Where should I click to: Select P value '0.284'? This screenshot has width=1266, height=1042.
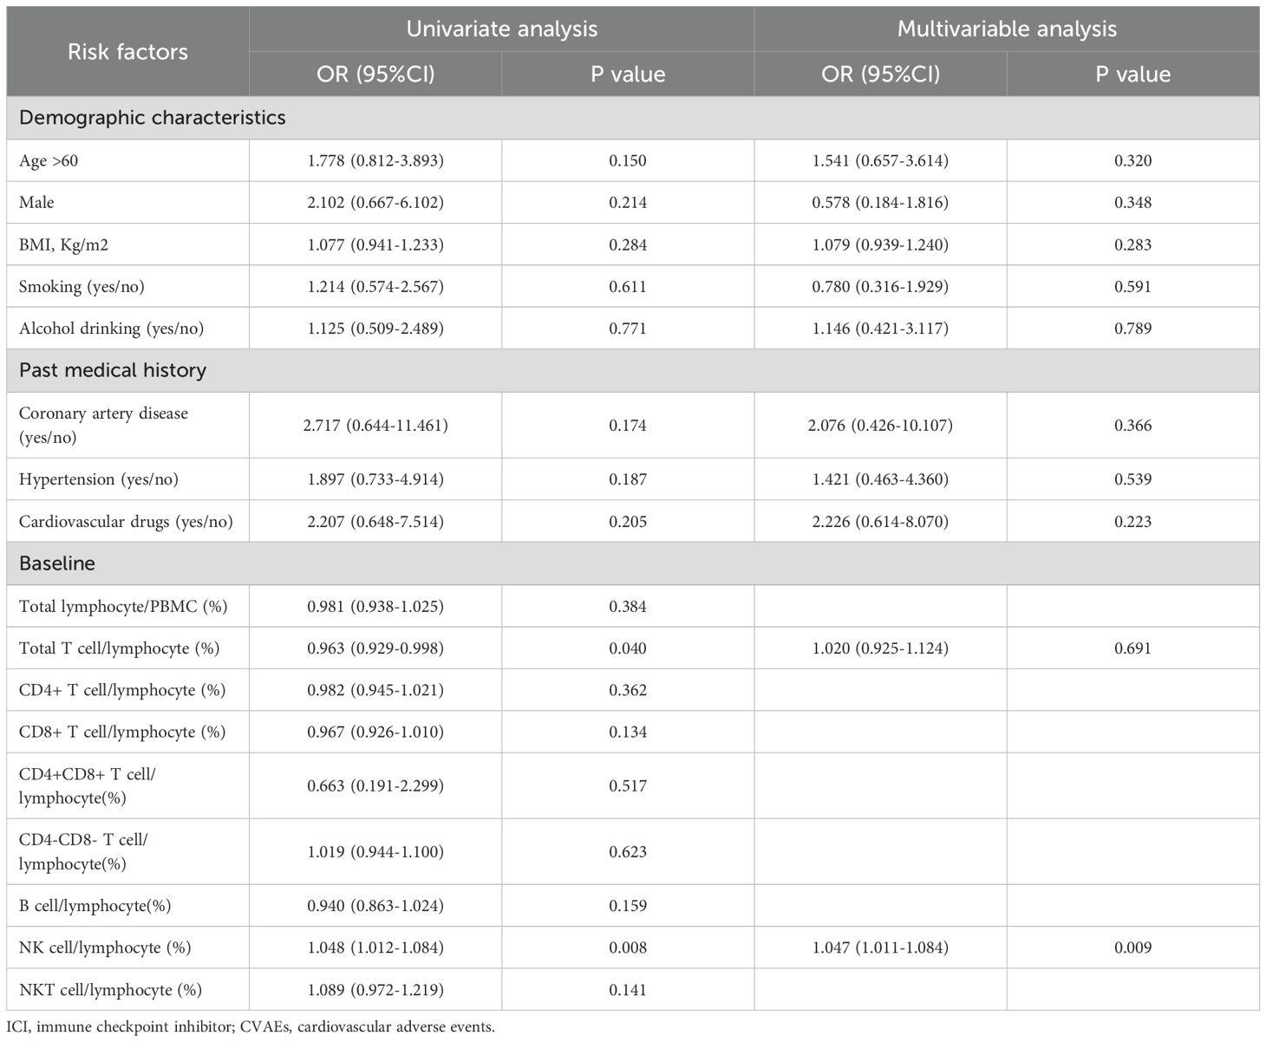pos(628,244)
